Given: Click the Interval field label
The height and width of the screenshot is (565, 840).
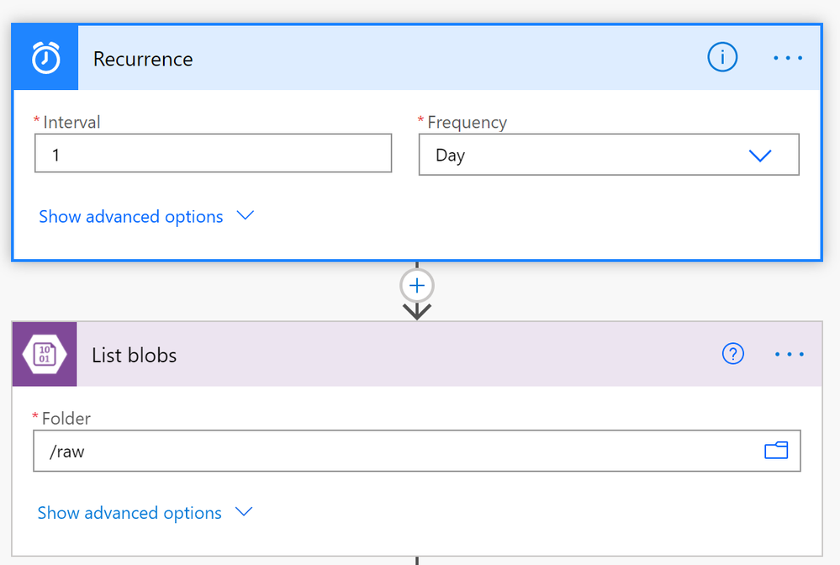Looking at the screenshot, I should pyautogui.click(x=71, y=123).
